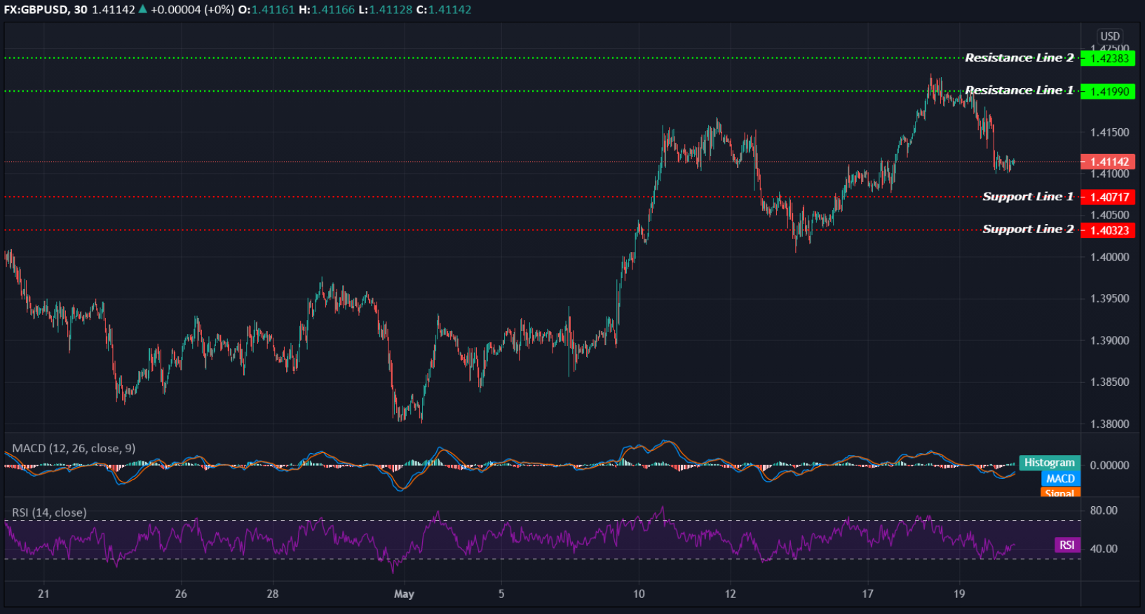Click the 28 date label on time axis
Image resolution: width=1145 pixels, height=614 pixels.
273,594
